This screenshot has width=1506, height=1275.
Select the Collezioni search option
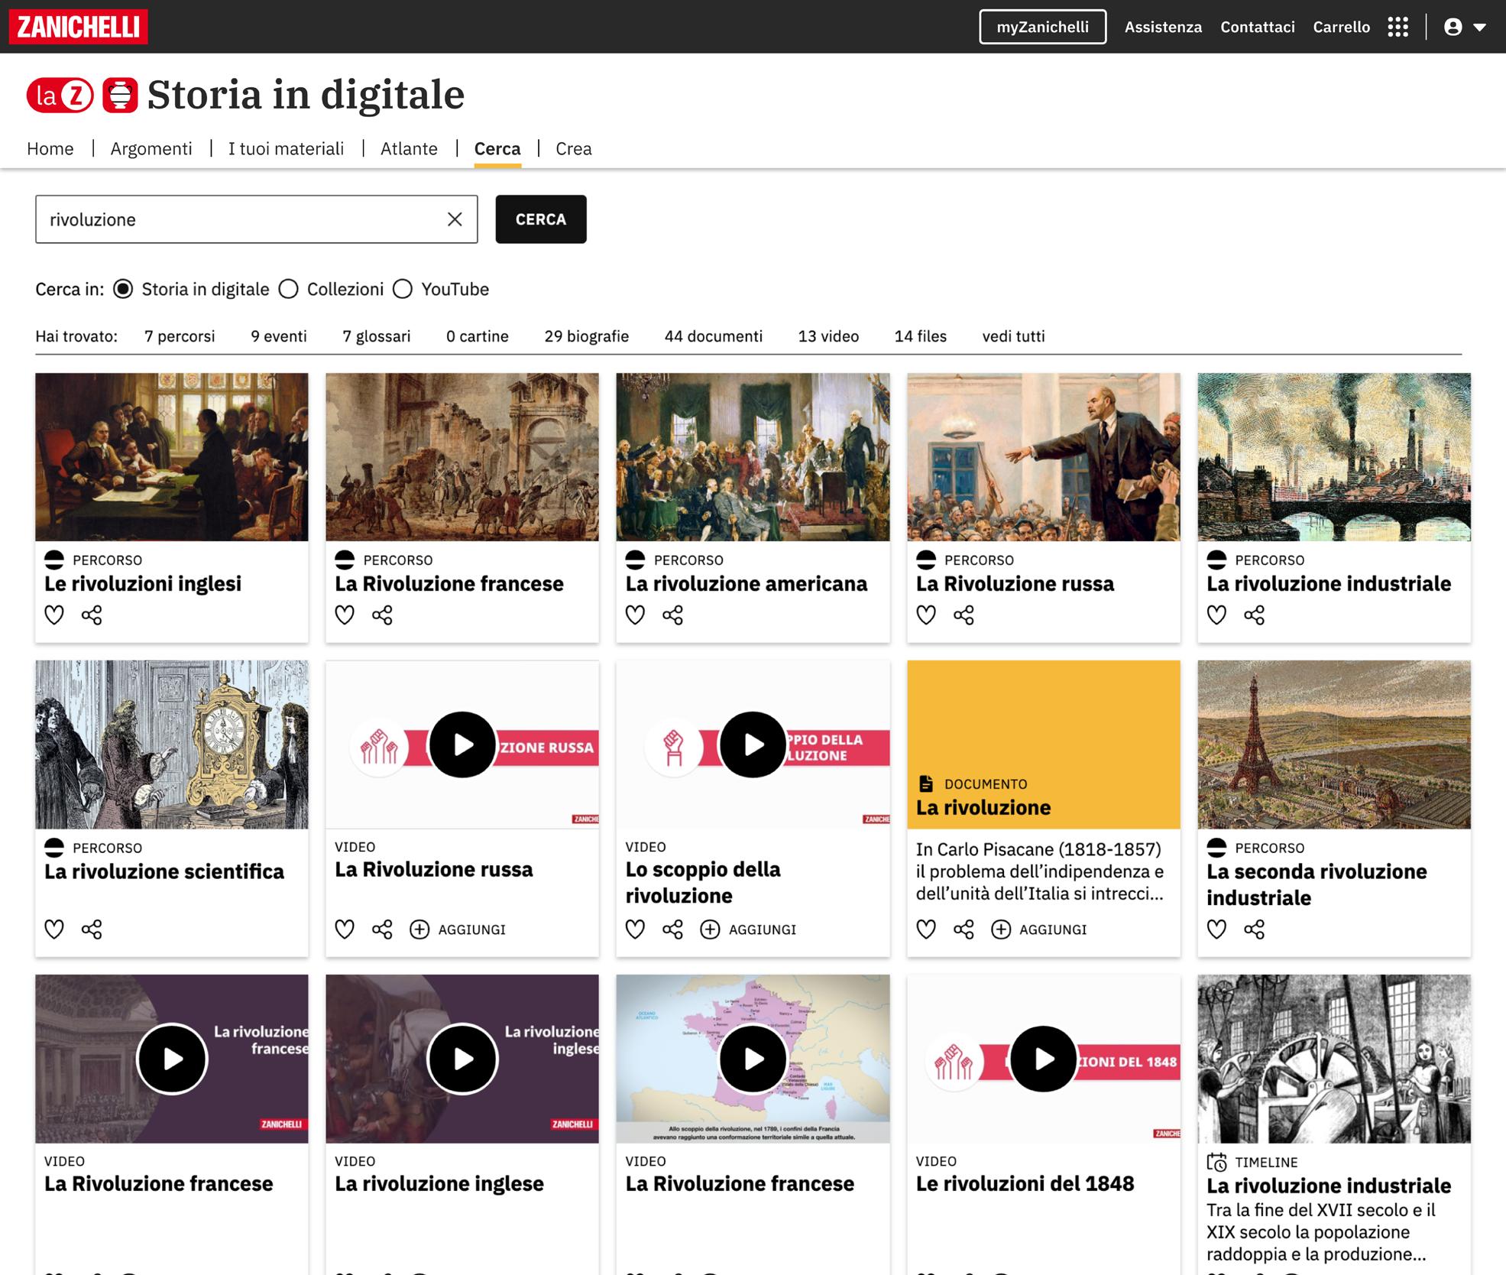(288, 289)
